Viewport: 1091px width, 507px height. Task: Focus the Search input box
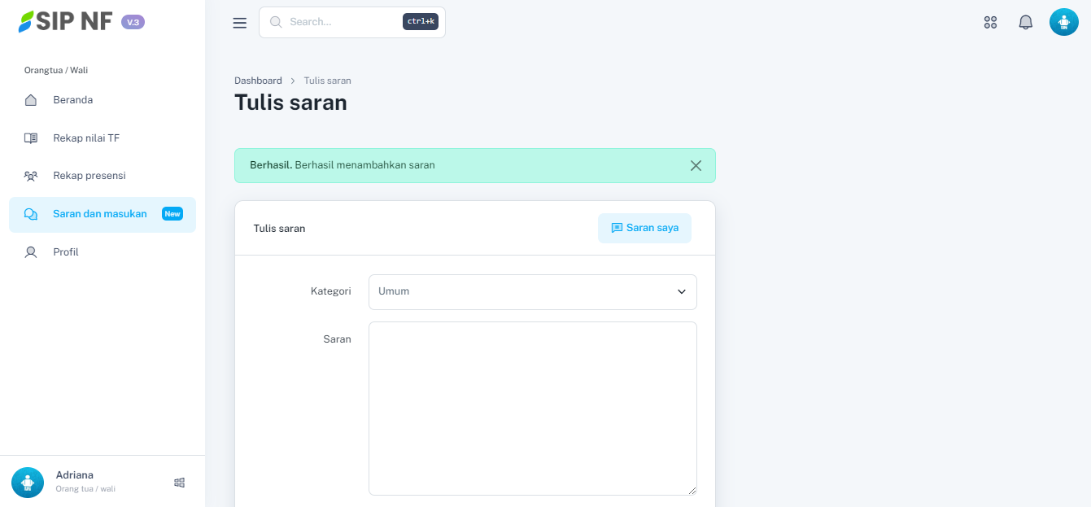pos(342,22)
